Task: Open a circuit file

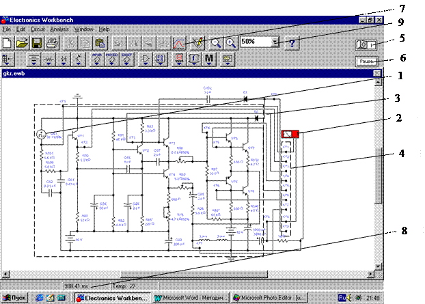Action: pyautogui.click(x=22, y=43)
